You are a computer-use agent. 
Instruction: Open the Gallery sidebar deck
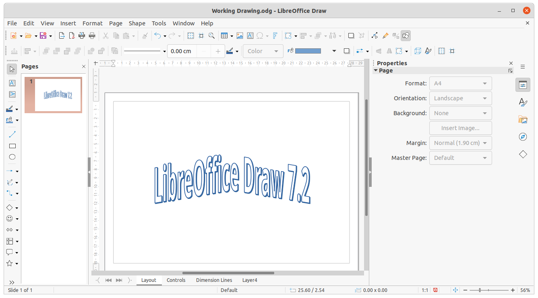[523, 120]
